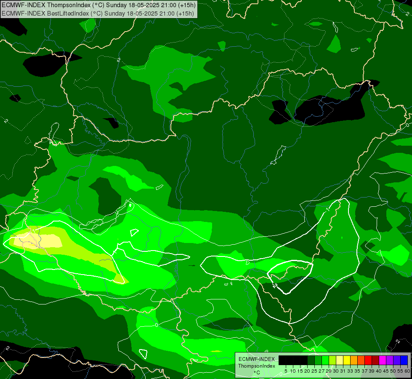Click the legend tick value 39
412x379 pixels.
[x=372, y=371]
